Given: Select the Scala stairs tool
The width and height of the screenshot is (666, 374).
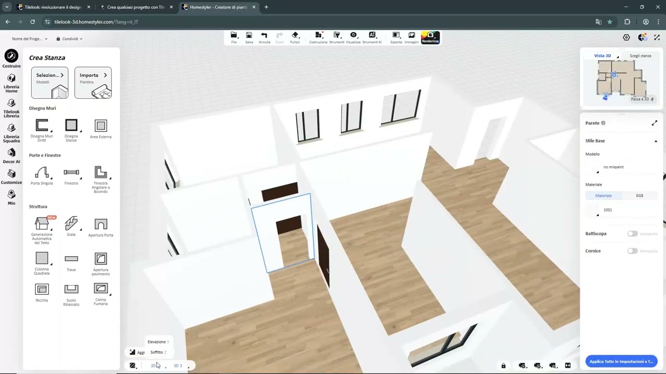Looking at the screenshot, I should coord(71,226).
